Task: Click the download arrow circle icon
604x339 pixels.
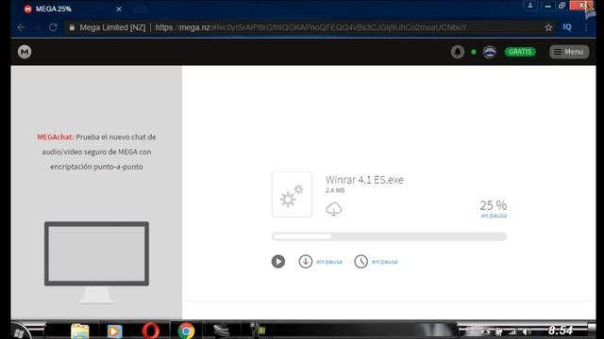Action: coord(306,262)
